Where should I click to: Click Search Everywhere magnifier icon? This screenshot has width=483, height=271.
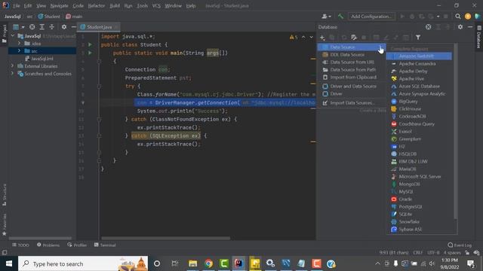pyautogui.click(x=458, y=17)
